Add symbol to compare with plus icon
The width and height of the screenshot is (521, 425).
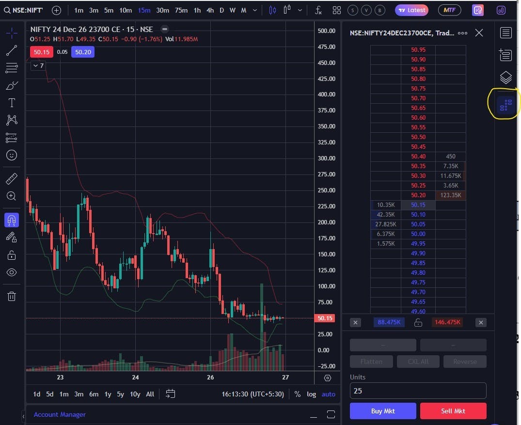pyautogui.click(x=57, y=10)
